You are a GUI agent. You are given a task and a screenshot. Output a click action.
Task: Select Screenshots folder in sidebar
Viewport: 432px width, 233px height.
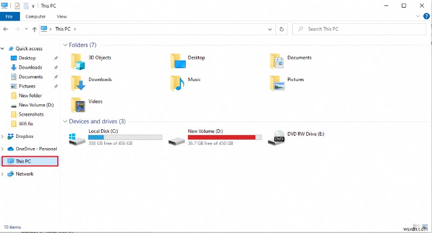(x=31, y=115)
